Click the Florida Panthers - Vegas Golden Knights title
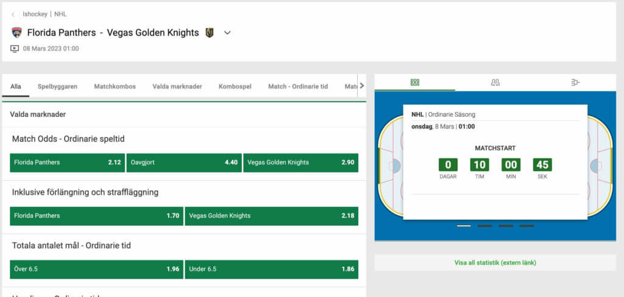Screen dimensions: 624x297 pos(113,33)
